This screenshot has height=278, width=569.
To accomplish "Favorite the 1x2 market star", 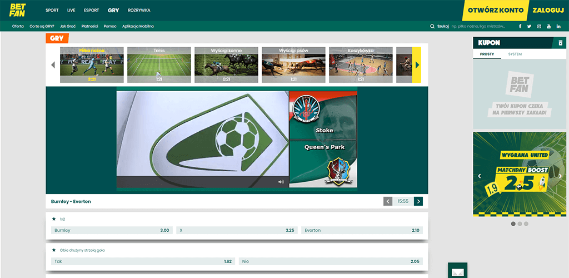I will click(54, 219).
